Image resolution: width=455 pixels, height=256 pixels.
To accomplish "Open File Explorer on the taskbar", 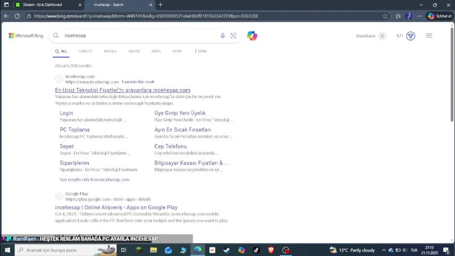I will pyautogui.click(x=153, y=250).
